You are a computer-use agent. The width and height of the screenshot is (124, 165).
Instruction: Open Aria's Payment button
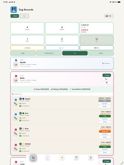[x=105, y=134]
